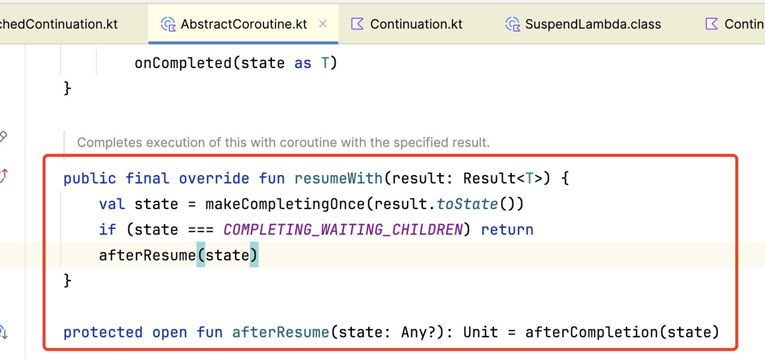Click the Kotlin icon on AbstractCoroutine.kt tab
Viewport: 765px width, 360px height.
(168, 24)
